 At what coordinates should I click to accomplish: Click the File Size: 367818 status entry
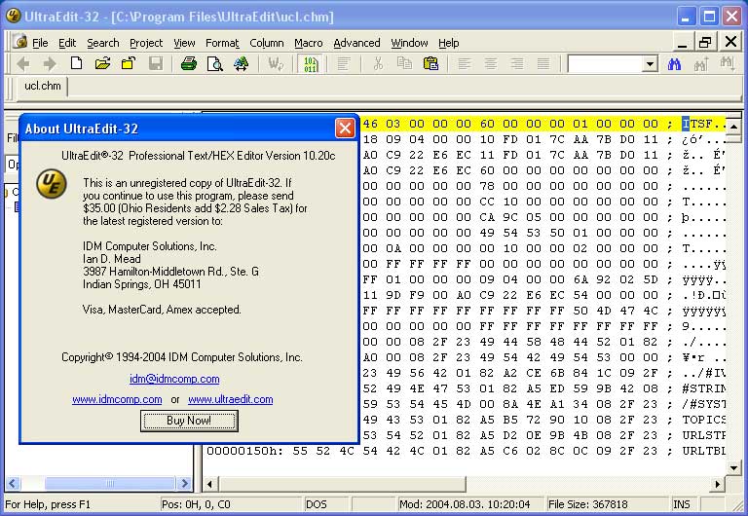pyautogui.click(x=587, y=504)
